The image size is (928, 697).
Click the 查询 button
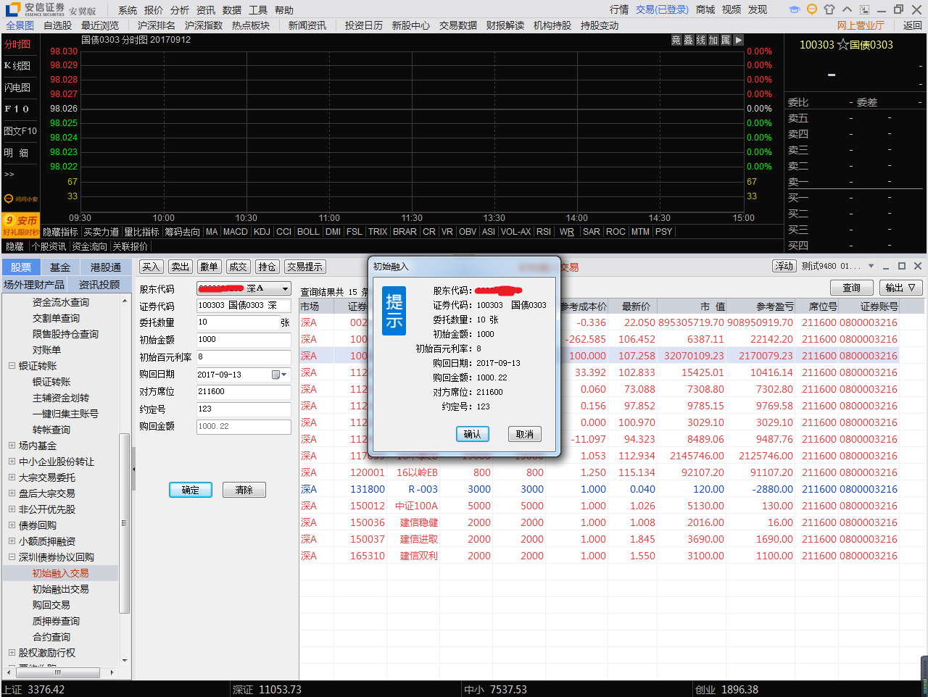tap(851, 288)
